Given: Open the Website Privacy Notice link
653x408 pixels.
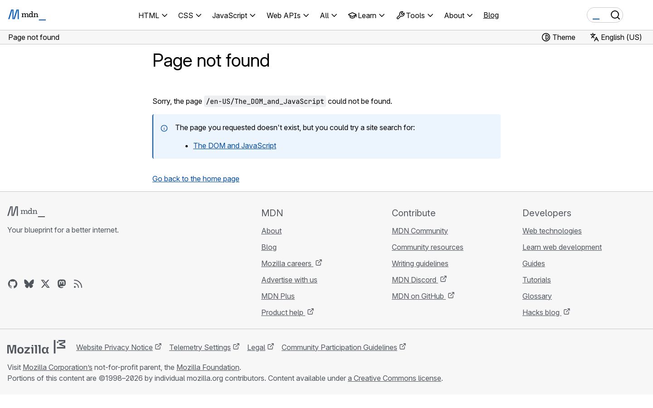Looking at the screenshot, I should pos(119,347).
